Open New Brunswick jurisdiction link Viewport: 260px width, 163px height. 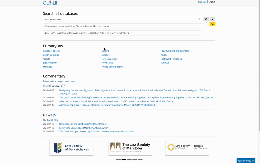[x=109, y=59]
